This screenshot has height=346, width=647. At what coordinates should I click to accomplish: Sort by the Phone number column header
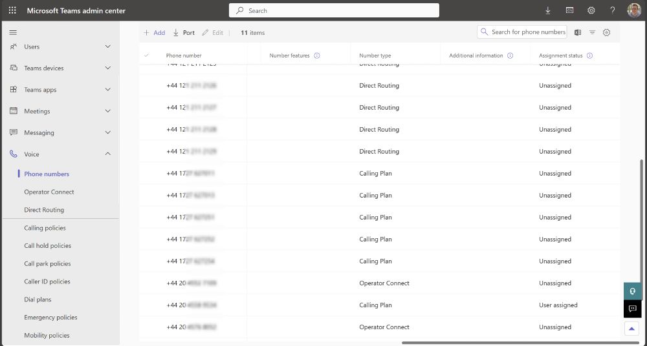point(184,56)
